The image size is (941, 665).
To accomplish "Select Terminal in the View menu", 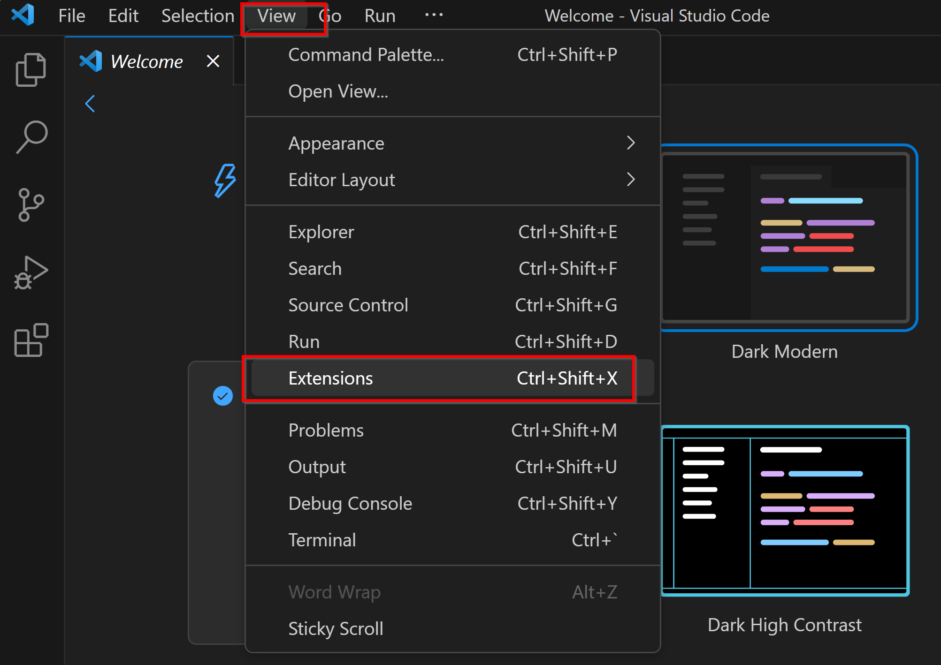I will [x=453, y=540].
